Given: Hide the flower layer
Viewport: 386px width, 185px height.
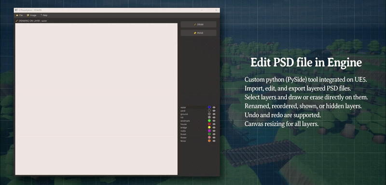Looking at the screenshot, I should pos(214,138).
